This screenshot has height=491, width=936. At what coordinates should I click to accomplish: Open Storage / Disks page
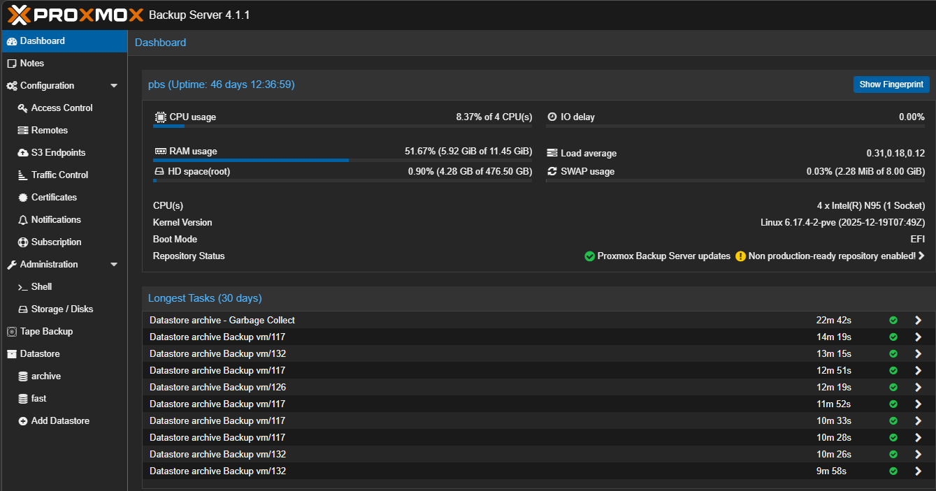62,309
